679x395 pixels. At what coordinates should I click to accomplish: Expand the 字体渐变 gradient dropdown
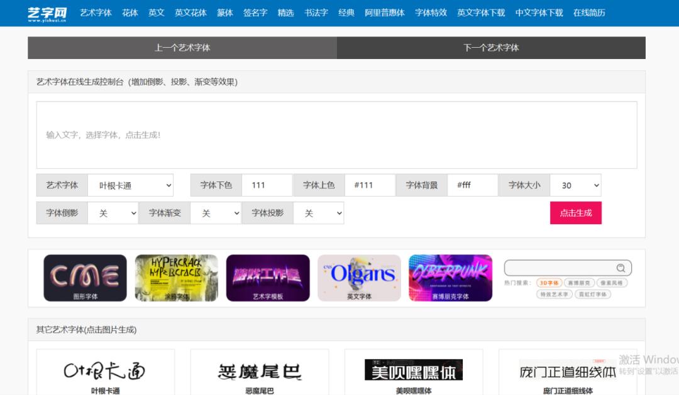tap(216, 213)
